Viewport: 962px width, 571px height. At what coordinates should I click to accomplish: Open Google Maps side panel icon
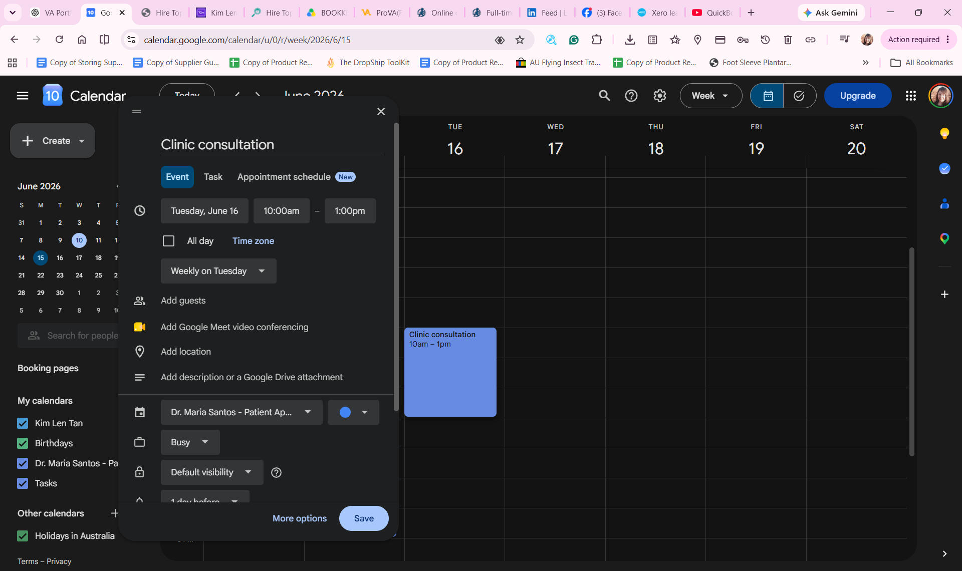click(944, 238)
